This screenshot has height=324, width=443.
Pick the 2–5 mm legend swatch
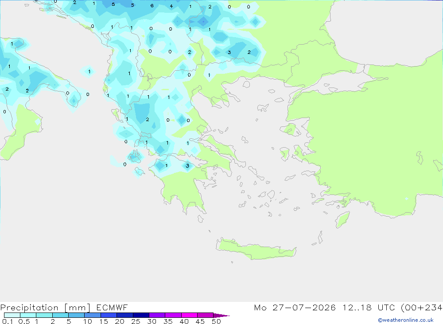(x=60, y=315)
